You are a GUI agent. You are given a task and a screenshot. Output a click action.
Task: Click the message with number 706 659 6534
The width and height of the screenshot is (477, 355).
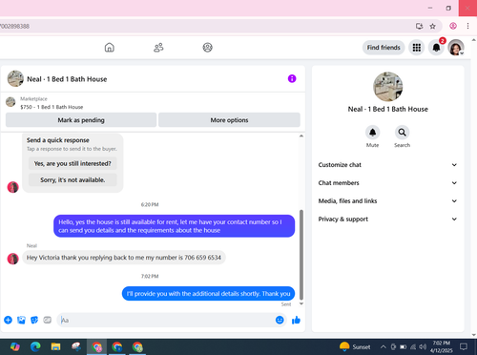click(x=124, y=258)
